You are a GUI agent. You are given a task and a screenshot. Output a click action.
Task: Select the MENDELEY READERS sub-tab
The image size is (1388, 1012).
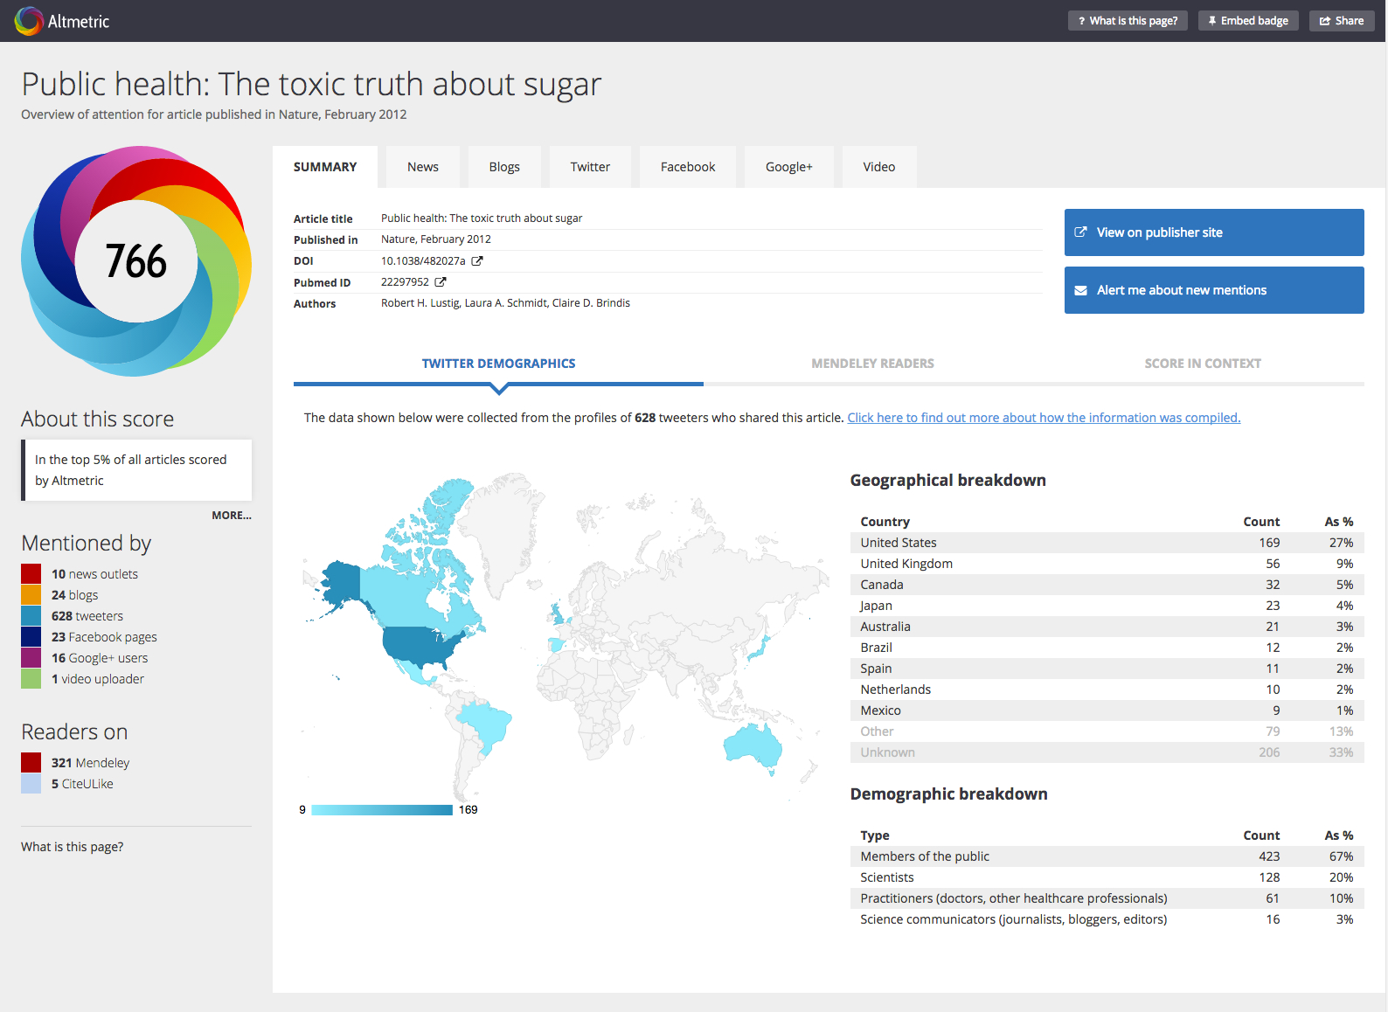(x=872, y=364)
